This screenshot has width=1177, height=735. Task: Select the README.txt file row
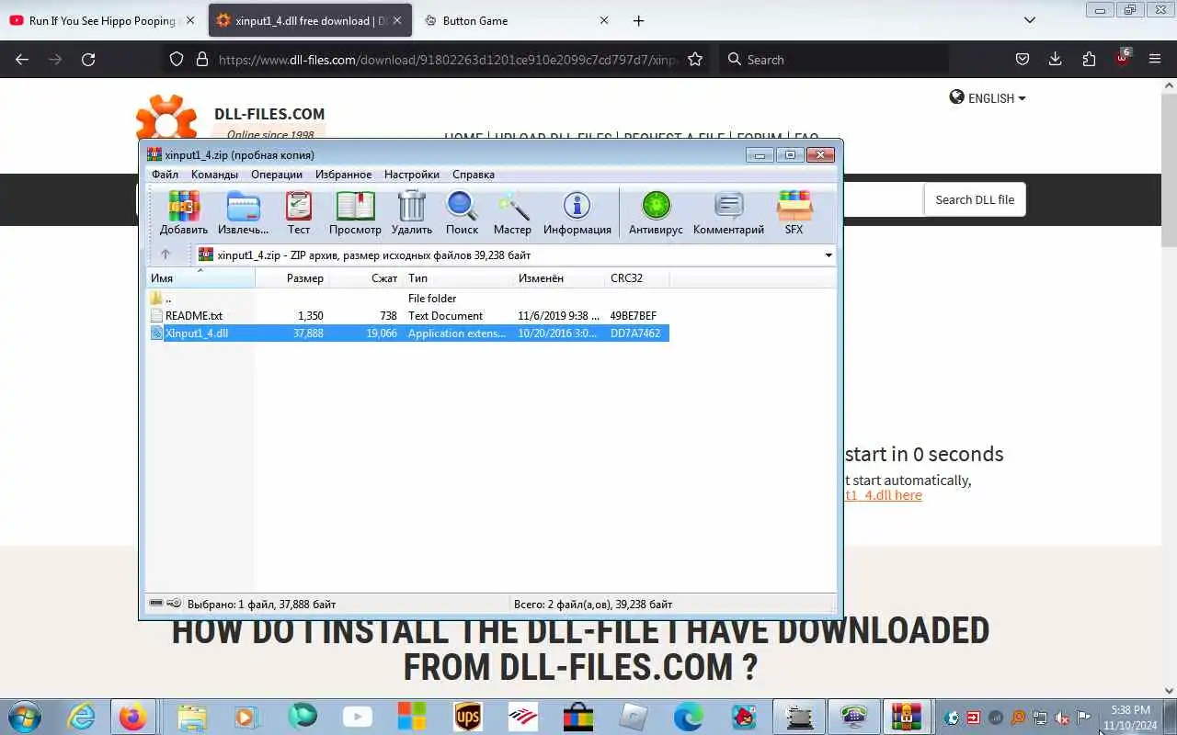[x=408, y=315]
